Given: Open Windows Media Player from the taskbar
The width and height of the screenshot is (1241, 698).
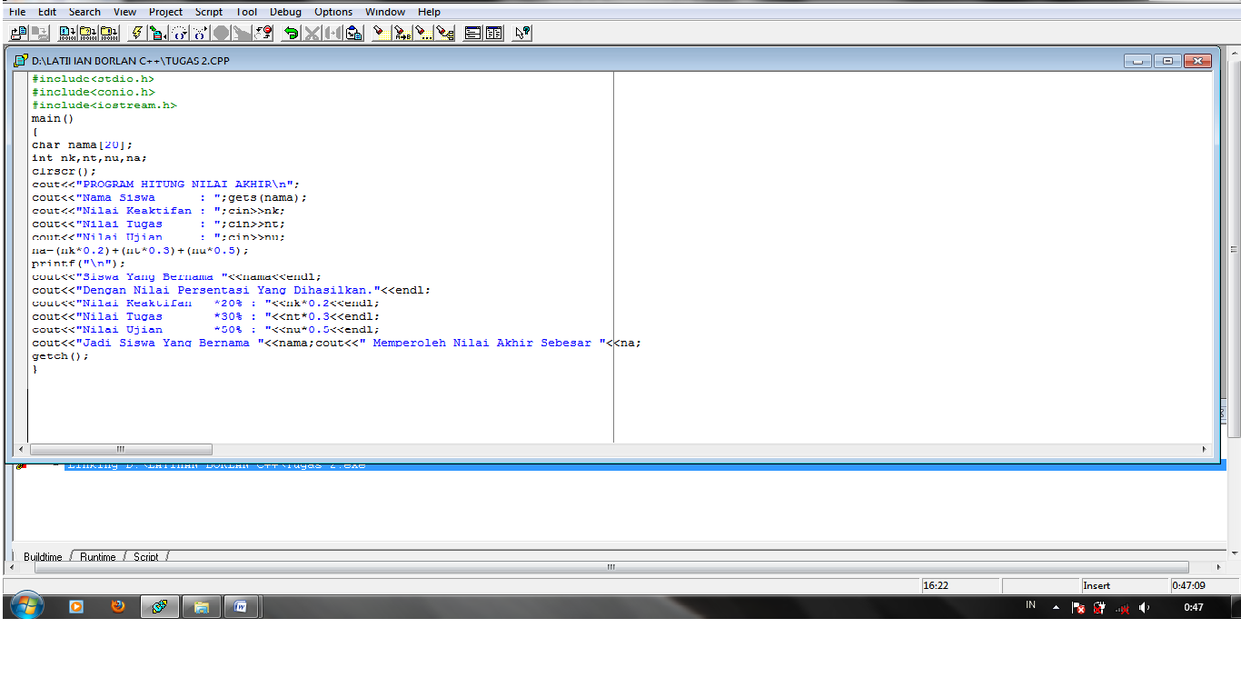Looking at the screenshot, I should pos(76,606).
